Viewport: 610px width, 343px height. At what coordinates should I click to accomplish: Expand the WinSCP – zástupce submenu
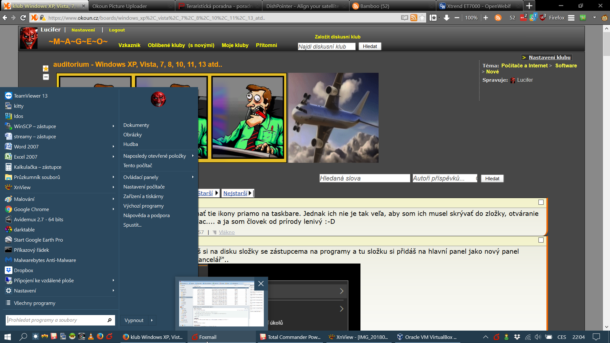pyautogui.click(x=113, y=126)
